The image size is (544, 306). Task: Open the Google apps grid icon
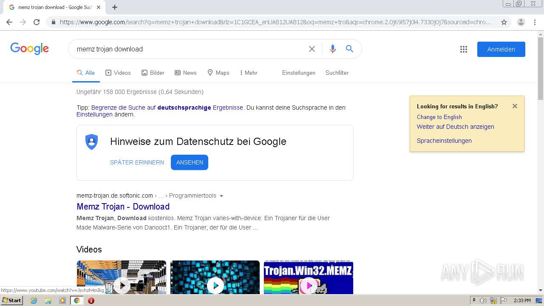pyautogui.click(x=464, y=49)
